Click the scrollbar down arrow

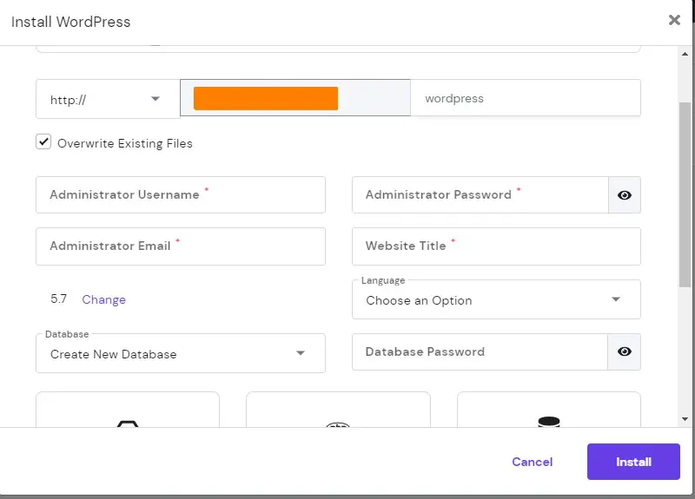[685, 419]
